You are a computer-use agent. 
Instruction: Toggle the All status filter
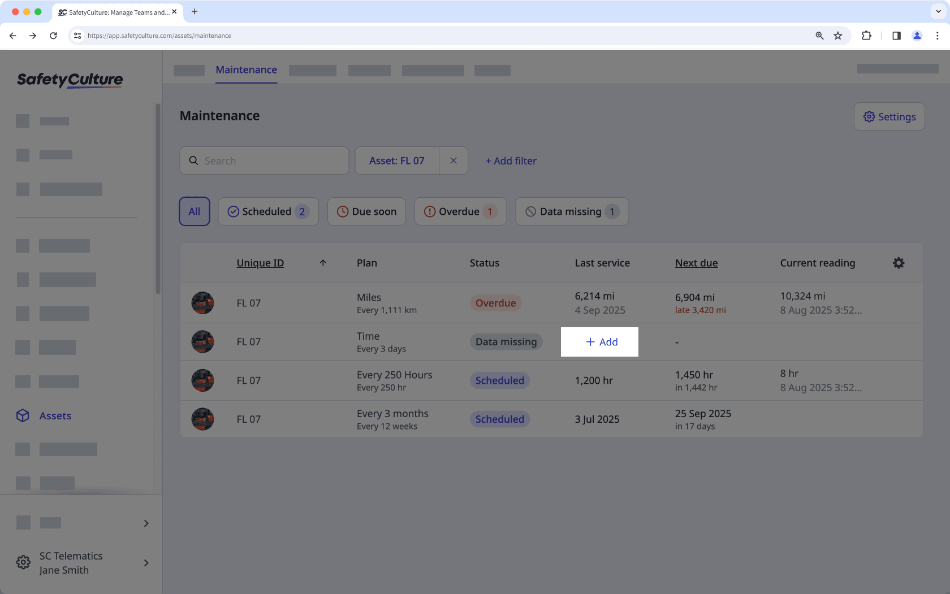[x=194, y=211]
